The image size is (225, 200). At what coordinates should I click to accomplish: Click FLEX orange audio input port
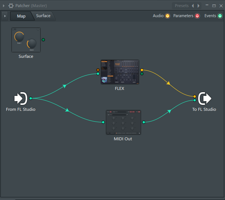[x=98, y=70]
